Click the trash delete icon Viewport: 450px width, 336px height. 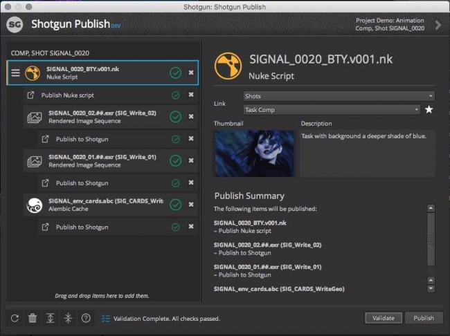click(x=33, y=318)
